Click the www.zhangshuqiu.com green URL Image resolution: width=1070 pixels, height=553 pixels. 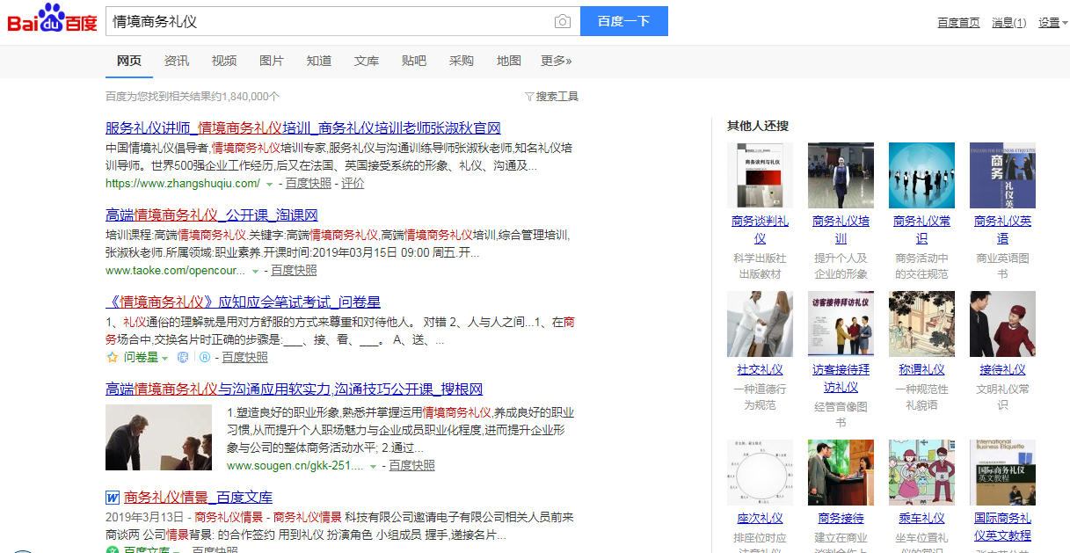pyautogui.click(x=183, y=184)
